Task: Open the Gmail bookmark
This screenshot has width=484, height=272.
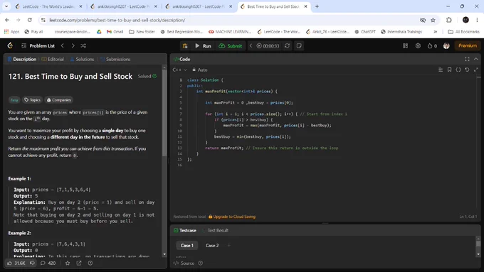Action: [115, 32]
